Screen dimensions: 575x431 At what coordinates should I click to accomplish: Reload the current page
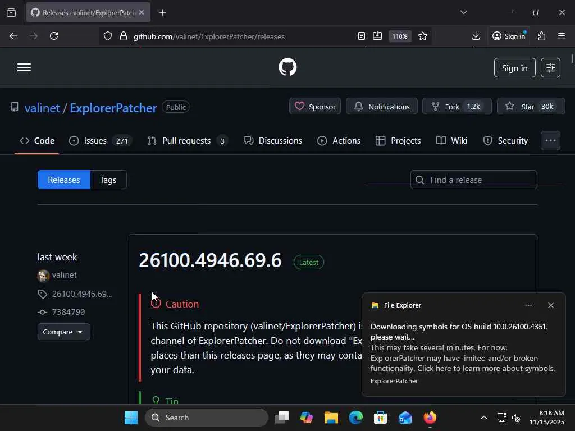click(54, 36)
